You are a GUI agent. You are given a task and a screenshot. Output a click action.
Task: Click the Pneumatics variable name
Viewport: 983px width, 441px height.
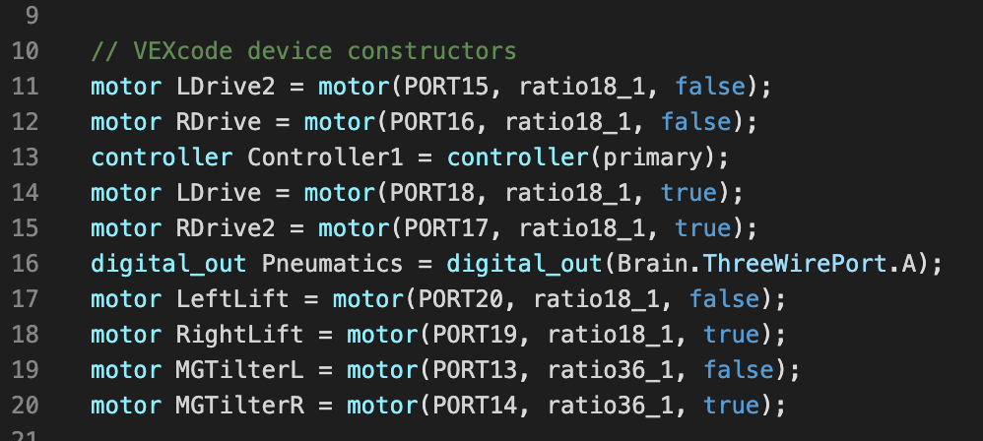(x=332, y=264)
